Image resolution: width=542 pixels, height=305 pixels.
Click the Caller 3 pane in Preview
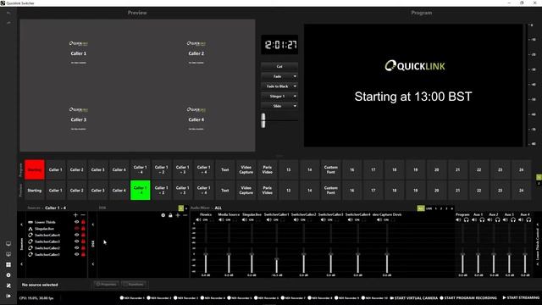pyautogui.click(x=79, y=119)
